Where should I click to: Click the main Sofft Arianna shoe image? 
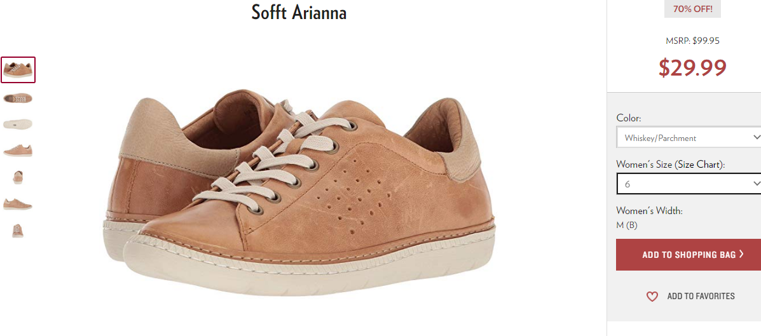tap(299, 191)
